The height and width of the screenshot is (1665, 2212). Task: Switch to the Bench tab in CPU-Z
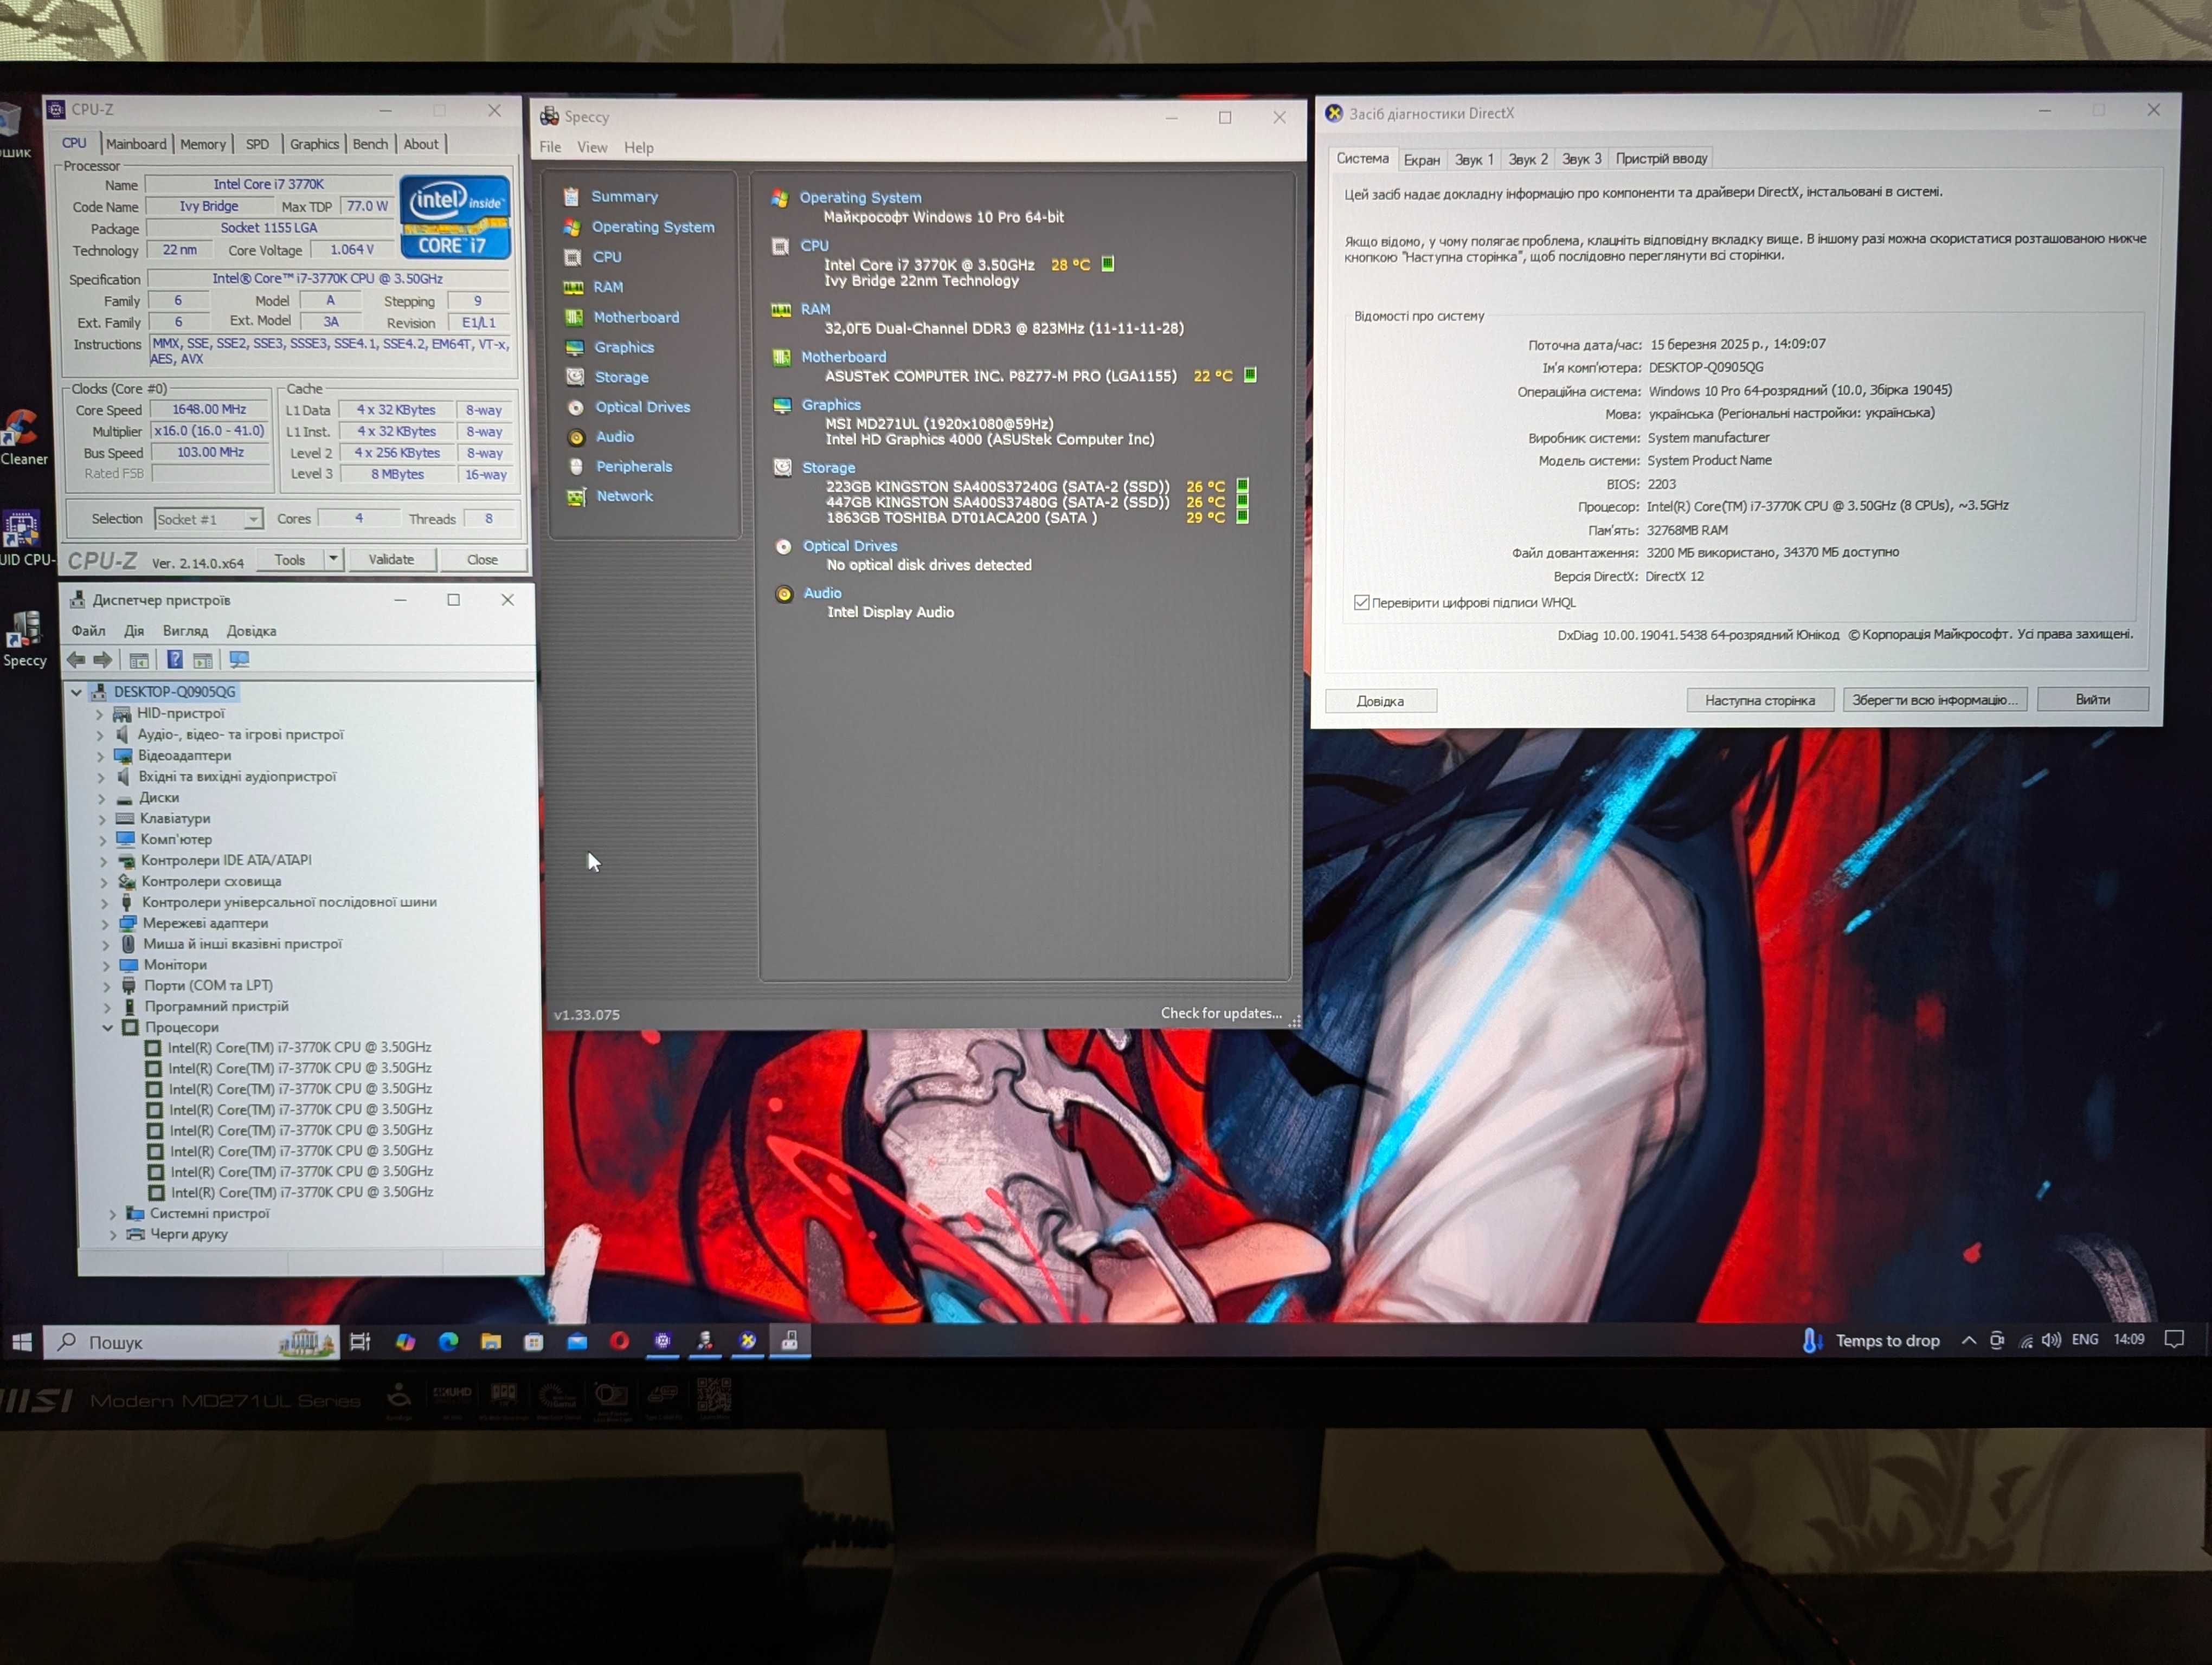coord(370,144)
